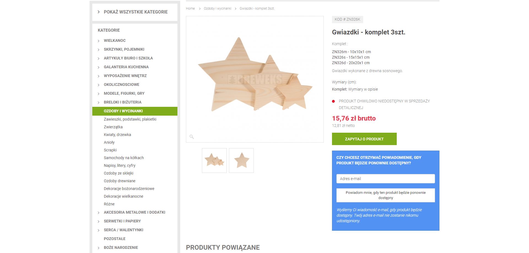Click the Pokaż wszystkie kategorie arrow icon
This screenshot has width=529, height=253.
(99, 12)
